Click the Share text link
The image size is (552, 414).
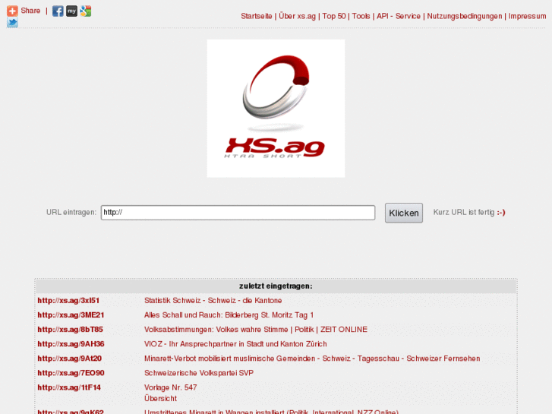(x=30, y=11)
